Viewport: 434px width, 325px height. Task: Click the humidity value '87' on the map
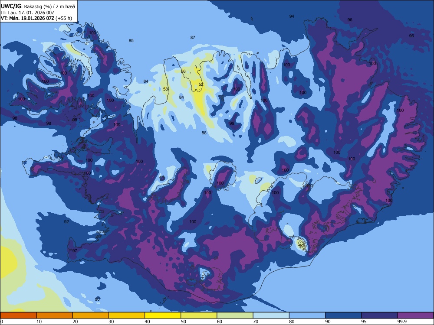coord(193,38)
